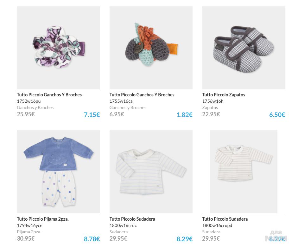Viewport: 292px width, 246px height.
Task: Open the beige-striped sweatshirt image
Action: [x=244, y=172]
